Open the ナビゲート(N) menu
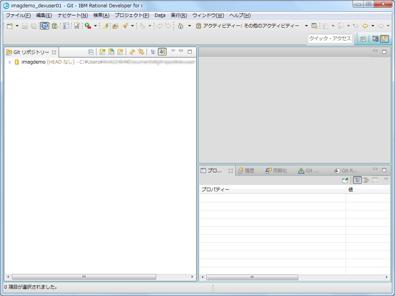This screenshot has width=395, height=296. (x=73, y=15)
